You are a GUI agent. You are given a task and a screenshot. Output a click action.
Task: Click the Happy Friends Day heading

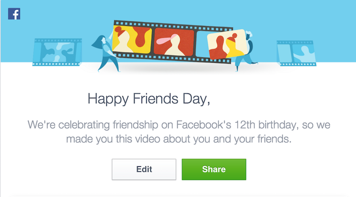[x=148, y=98]
